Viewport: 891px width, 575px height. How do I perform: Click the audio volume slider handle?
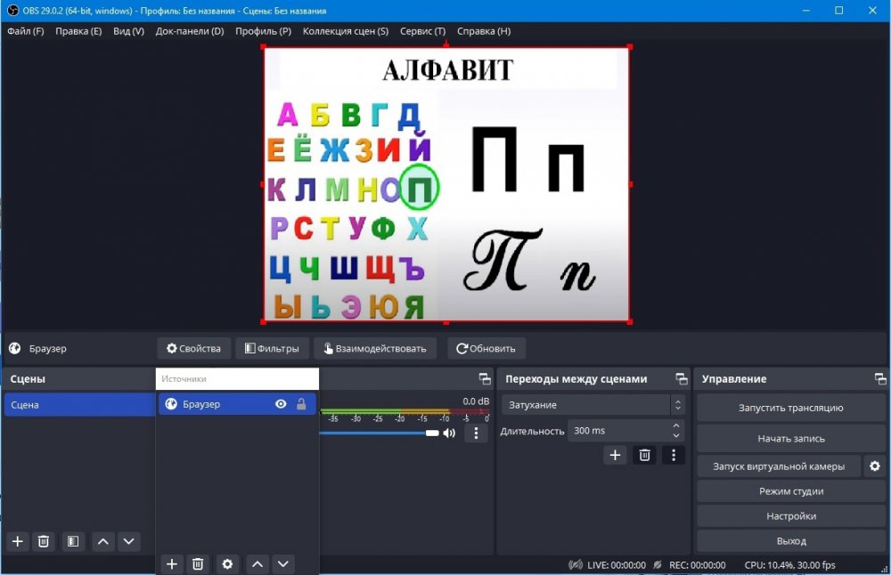pos(432,433)
